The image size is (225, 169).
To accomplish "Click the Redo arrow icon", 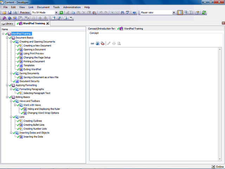I will pos(106,13).
